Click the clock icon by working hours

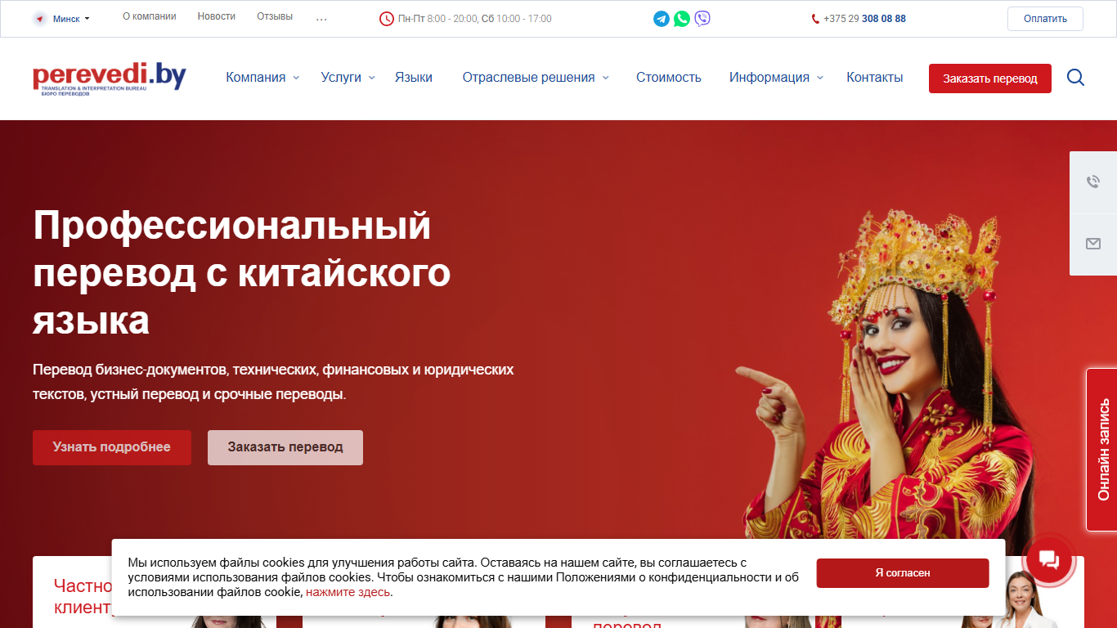click(387, 19)
